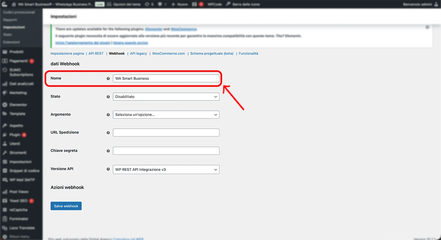Click into the Nome text field
The width and height of the screenshot is (441, 240).
(166, 78)
